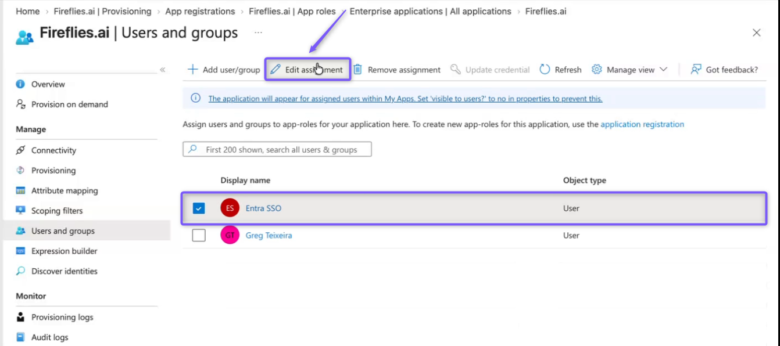Click the GT avatar for Greg Teixeira
This screenshot has width=780, height=346.
[230, 235]
